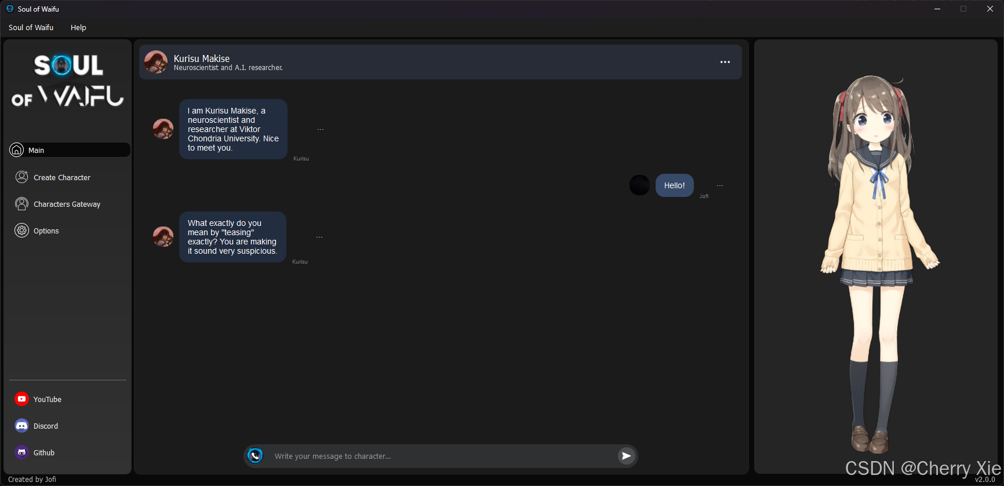Click the Jofi sender label under Hello!
The height and width of the screenshot is (486, 1004).
(x=704, y=196)
